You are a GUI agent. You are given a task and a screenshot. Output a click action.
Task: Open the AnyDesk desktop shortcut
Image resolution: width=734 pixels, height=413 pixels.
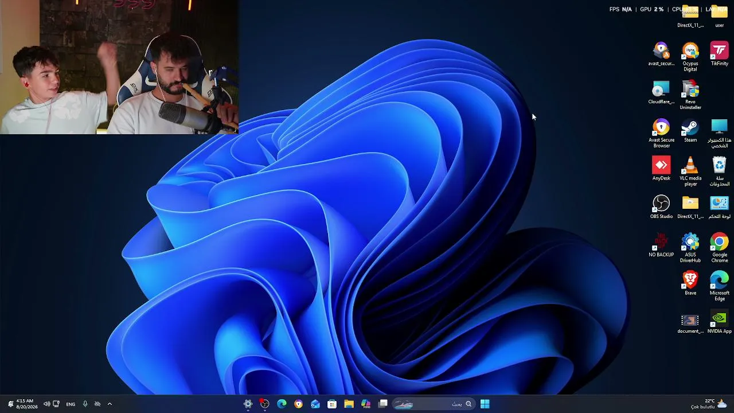pos(661,169)
